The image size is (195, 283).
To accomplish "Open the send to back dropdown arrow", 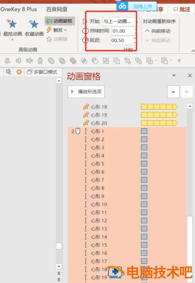I will click(171, 60).
